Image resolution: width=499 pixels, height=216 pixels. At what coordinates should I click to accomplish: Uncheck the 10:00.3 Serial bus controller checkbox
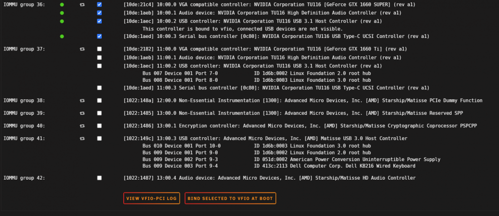pos(99,36)
